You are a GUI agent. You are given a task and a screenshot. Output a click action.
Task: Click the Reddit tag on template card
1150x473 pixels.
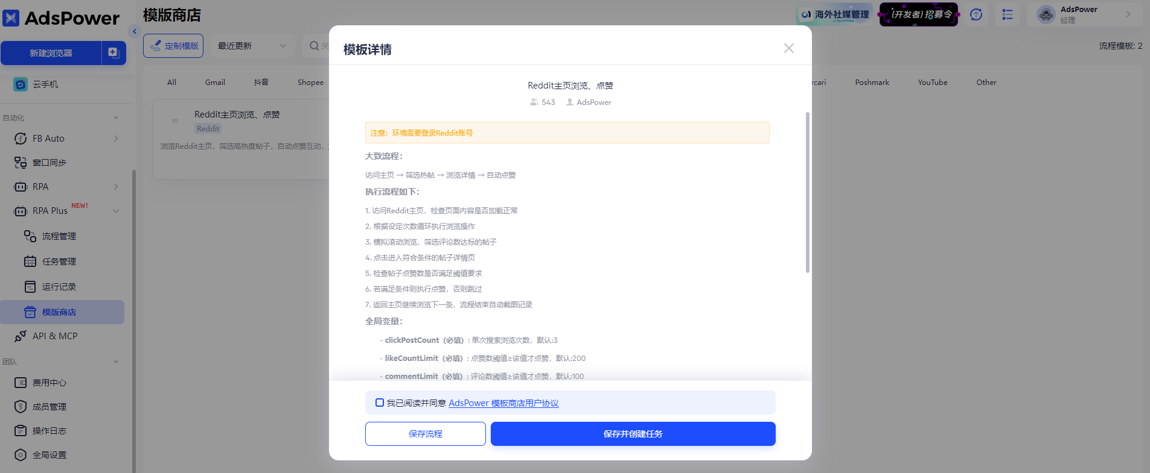(208, 128)
